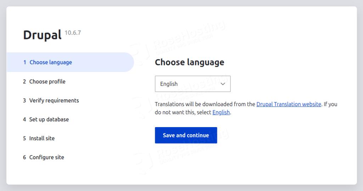The image size is (363, 191).
Task: Select the Choose profile step
Action: coord(44,82)
